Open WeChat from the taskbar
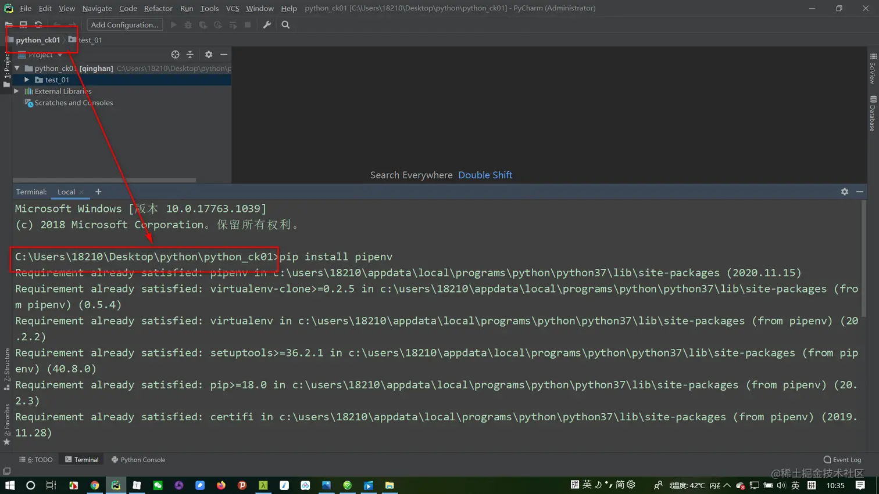The height and width of the screenshot is (494, 879). [x=158, y=485]
